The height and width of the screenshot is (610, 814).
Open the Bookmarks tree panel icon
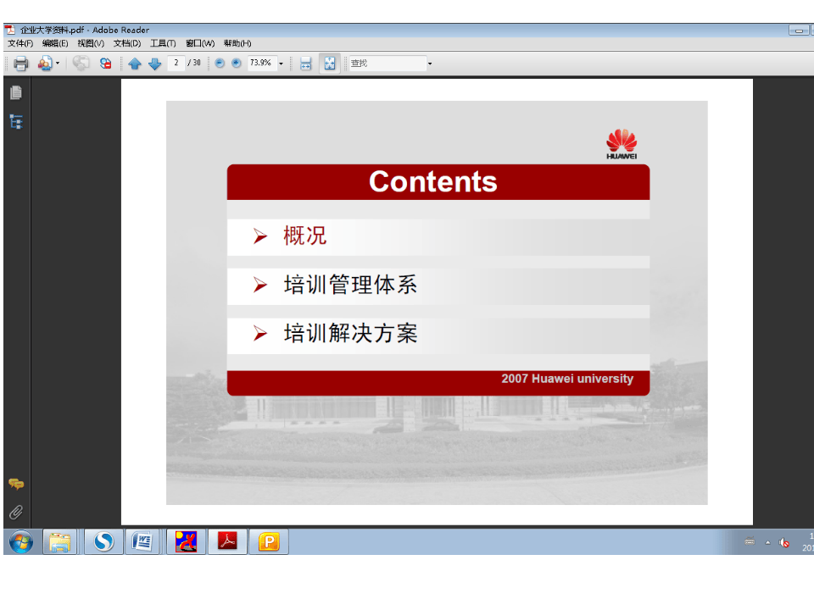pos(16,122)
